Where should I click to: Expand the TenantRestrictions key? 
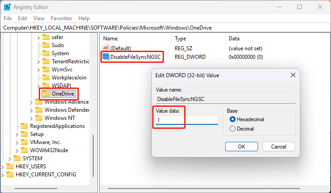click(38, 61)
